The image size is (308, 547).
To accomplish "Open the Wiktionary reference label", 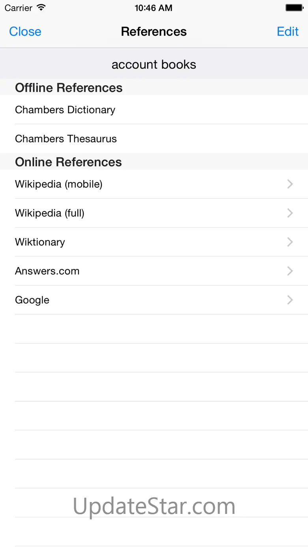I will pos(40,242).
